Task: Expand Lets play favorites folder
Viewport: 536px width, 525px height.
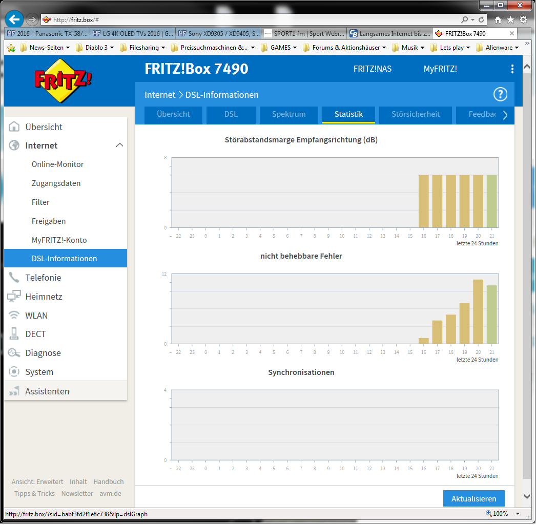Action: (x=450, y=48)
